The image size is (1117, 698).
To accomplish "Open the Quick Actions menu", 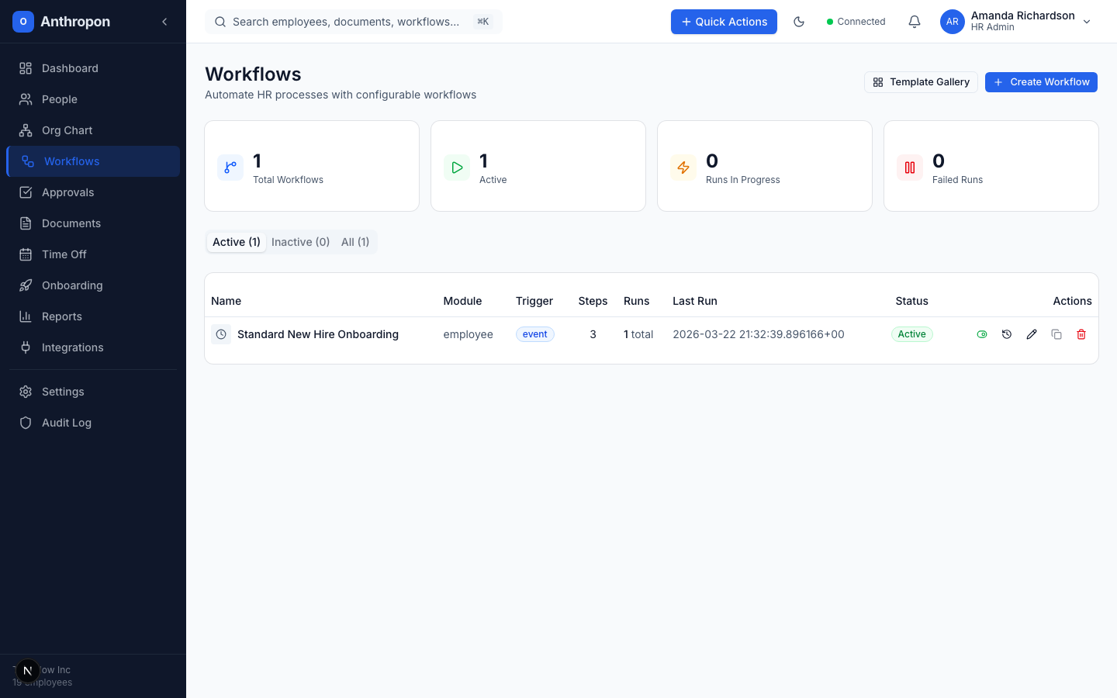I will coord(724,22).
